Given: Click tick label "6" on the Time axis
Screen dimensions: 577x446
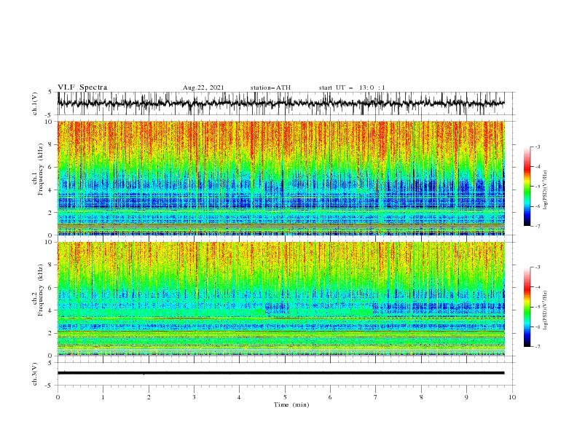Looking at the screenshot, I should tap(331, 397).
